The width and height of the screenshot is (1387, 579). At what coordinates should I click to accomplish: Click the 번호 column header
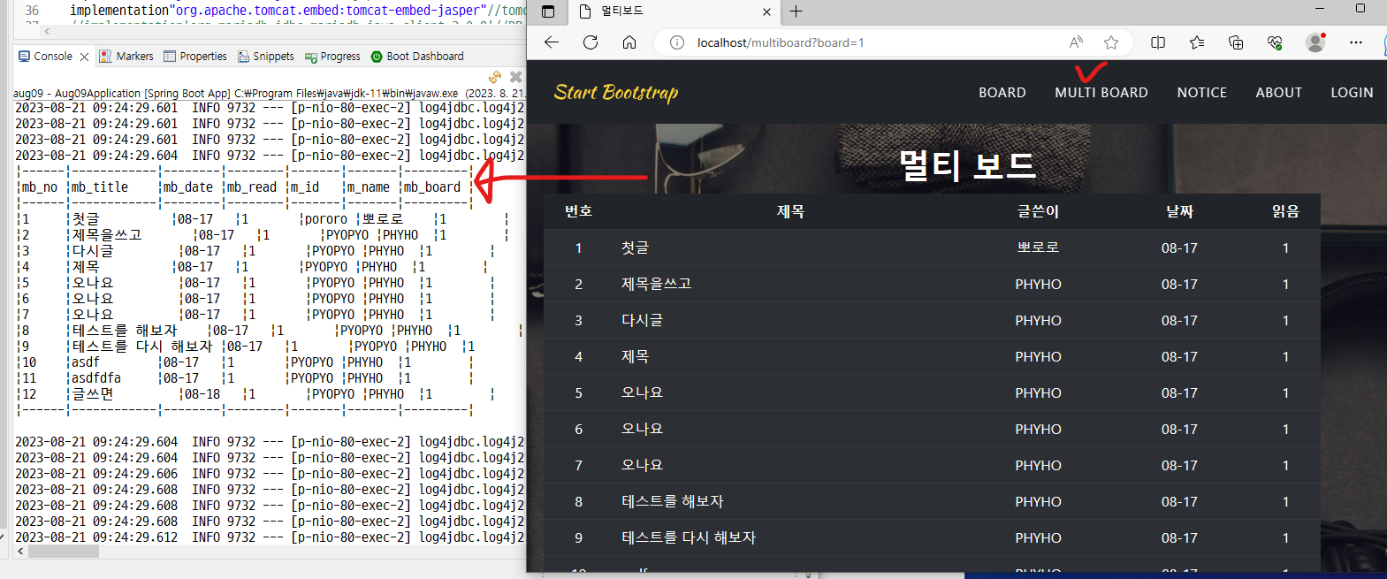pos(578,211)
